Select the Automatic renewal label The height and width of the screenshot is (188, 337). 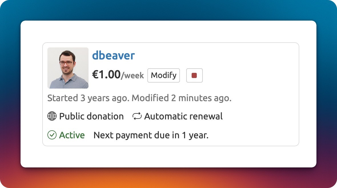pos(183,116)
